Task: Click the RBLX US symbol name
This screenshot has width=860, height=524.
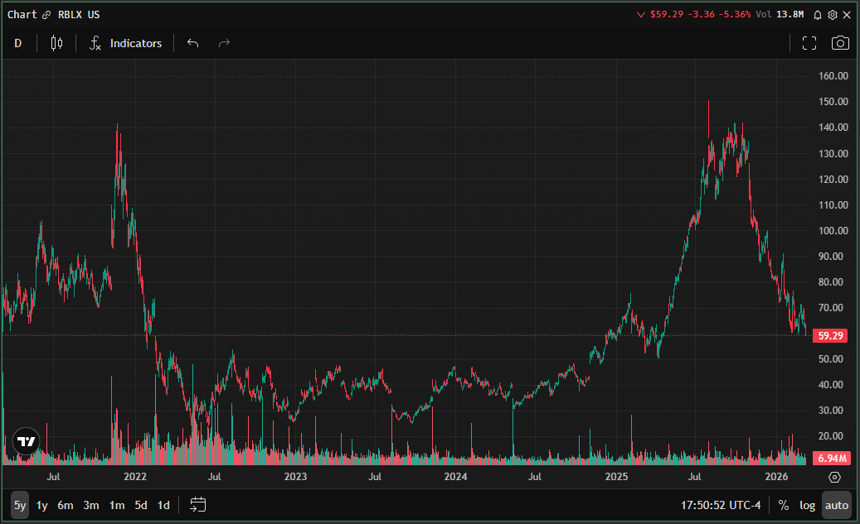Action: pos(79,15)
